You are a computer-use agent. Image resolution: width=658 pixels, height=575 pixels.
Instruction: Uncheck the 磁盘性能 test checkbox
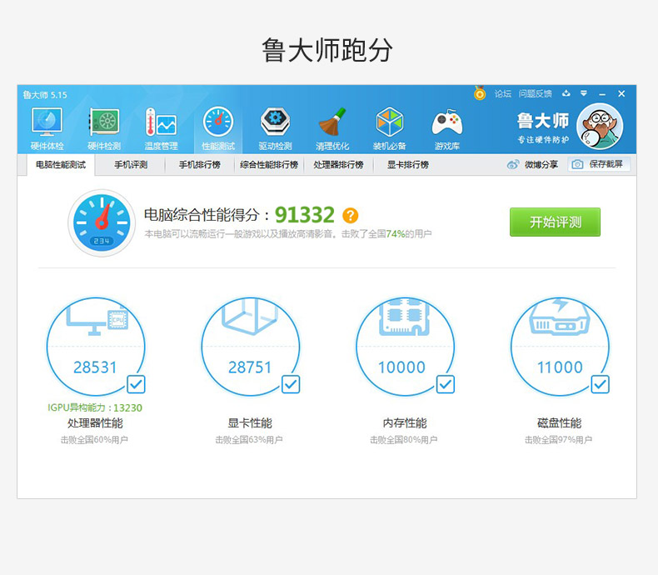click(600, 384)
